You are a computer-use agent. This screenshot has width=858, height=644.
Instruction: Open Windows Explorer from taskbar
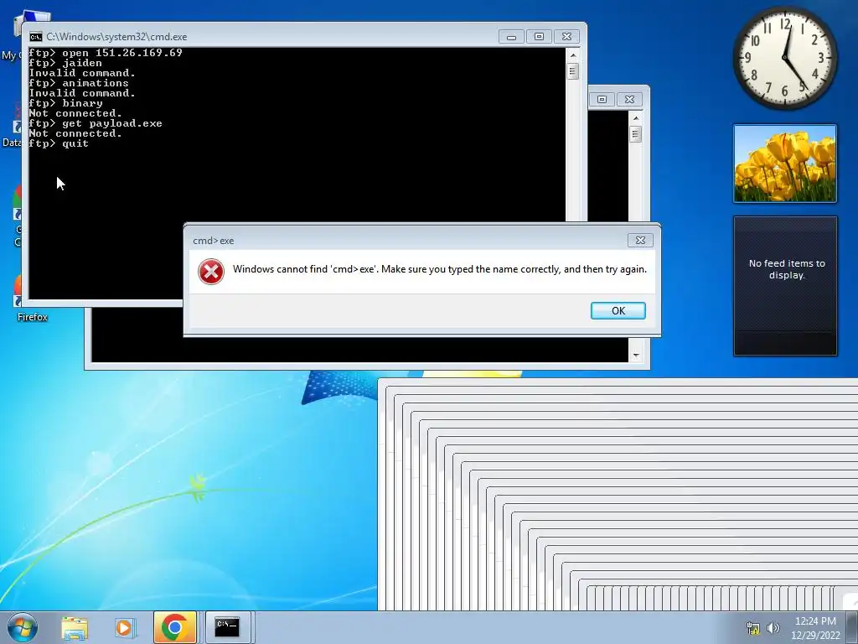(x=75, y=627)
